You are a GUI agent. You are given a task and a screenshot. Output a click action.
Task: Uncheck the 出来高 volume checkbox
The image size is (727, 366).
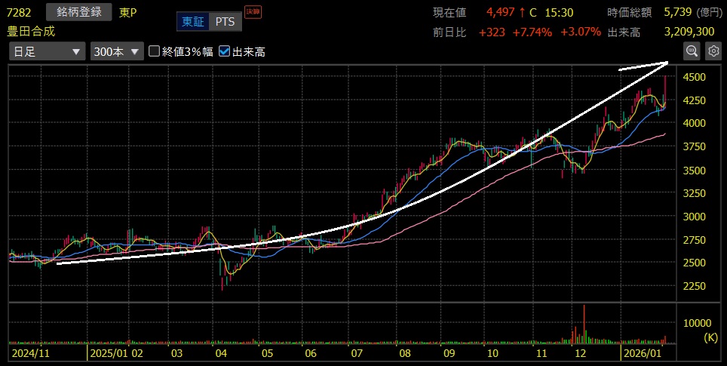click(x=224, y=51)
